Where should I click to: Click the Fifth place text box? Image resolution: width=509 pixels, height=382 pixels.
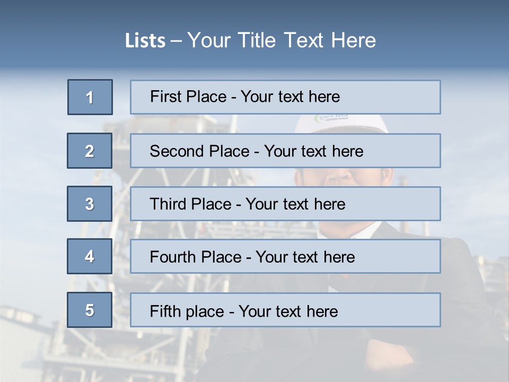pos(285,310)
